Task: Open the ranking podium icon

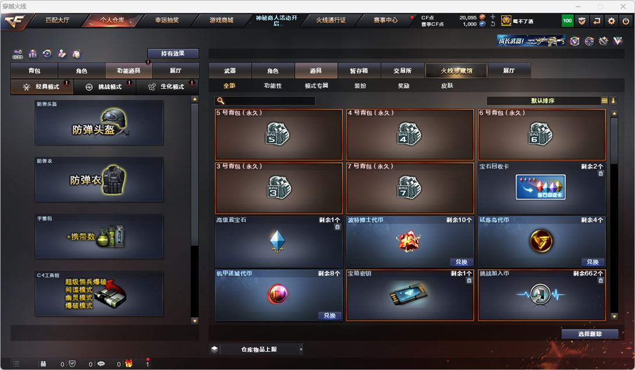Action: (33, 54)
